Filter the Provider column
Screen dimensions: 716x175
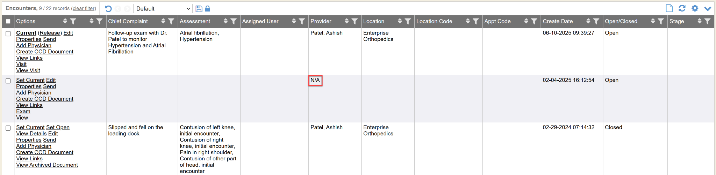click(355, 21)
